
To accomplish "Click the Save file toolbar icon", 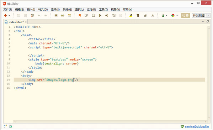I will (x=18, y=15).
